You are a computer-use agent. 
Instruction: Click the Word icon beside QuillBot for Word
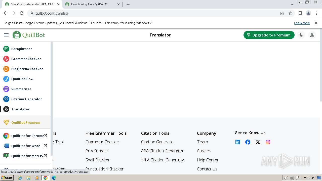6,146
